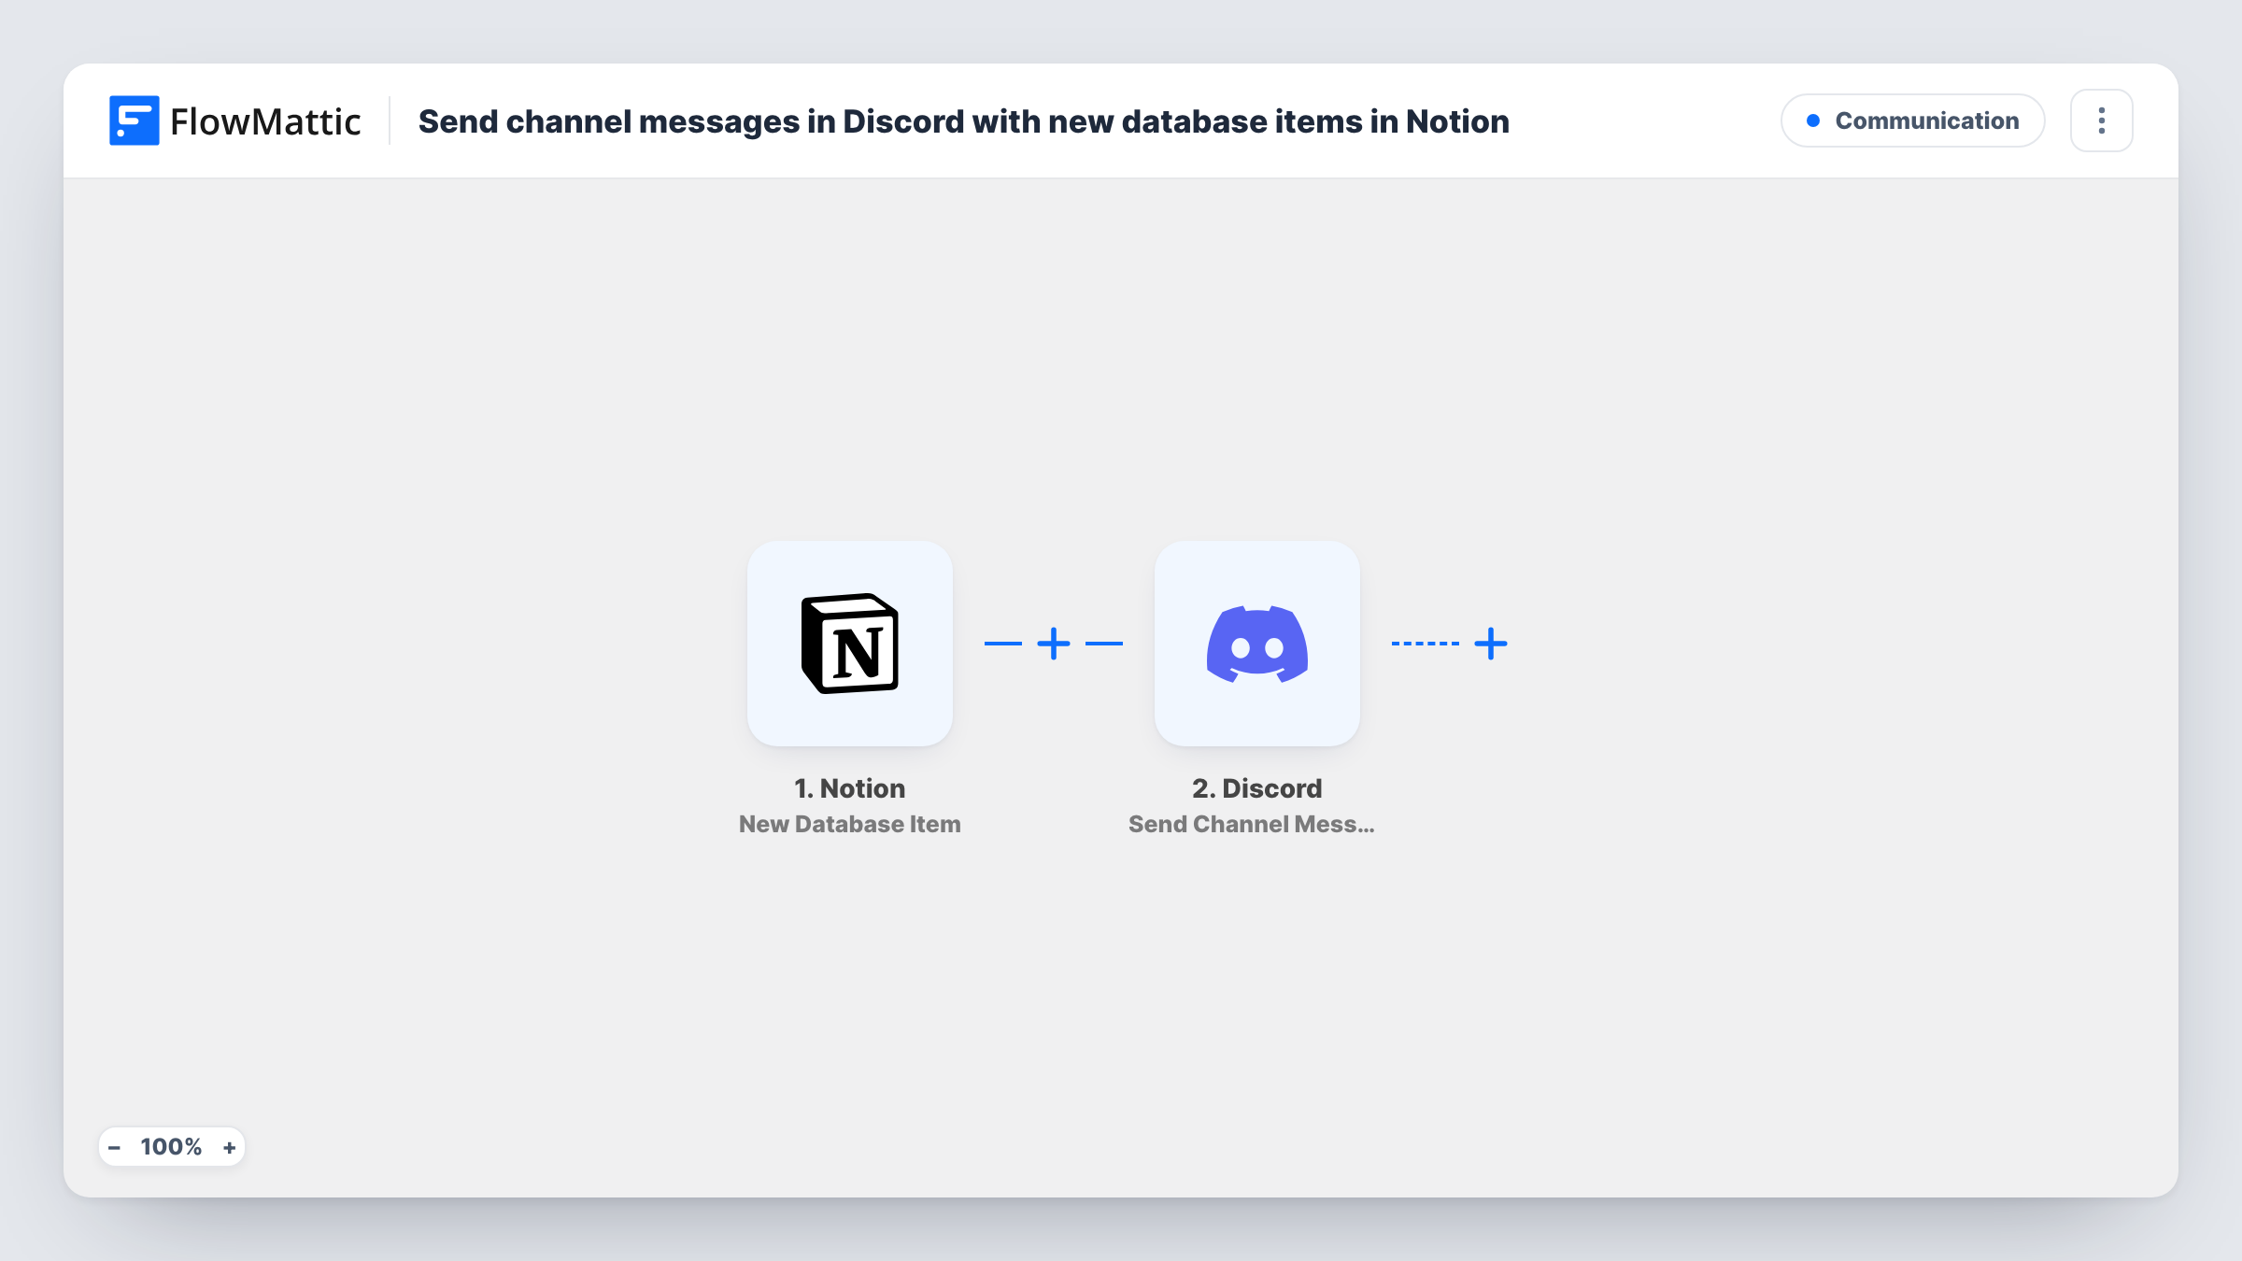2242x1261 pixels.
Task: Open the three-dot options menu
Action: (2102, 120)
